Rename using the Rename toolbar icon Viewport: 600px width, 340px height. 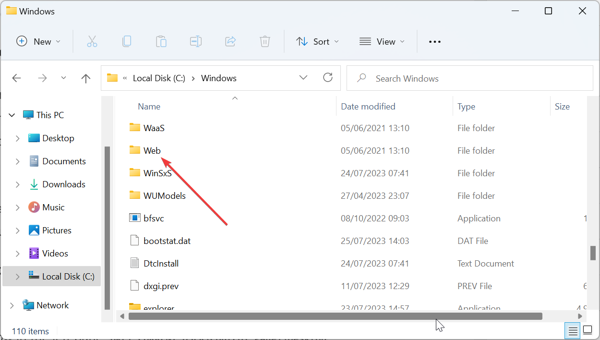196,41
